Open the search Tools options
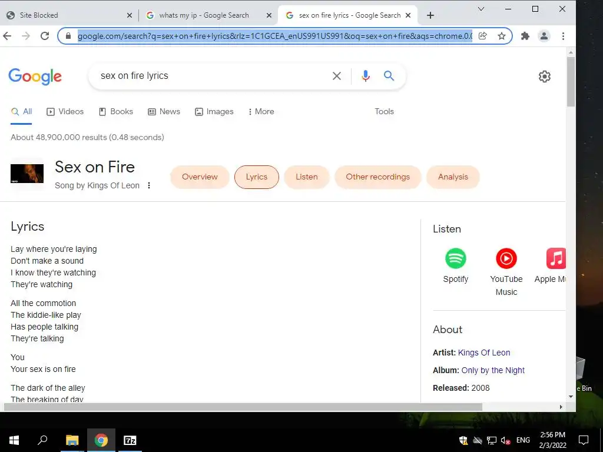Image resolution: width=603 pixels, height=452 pixels. tap(384, 111)
